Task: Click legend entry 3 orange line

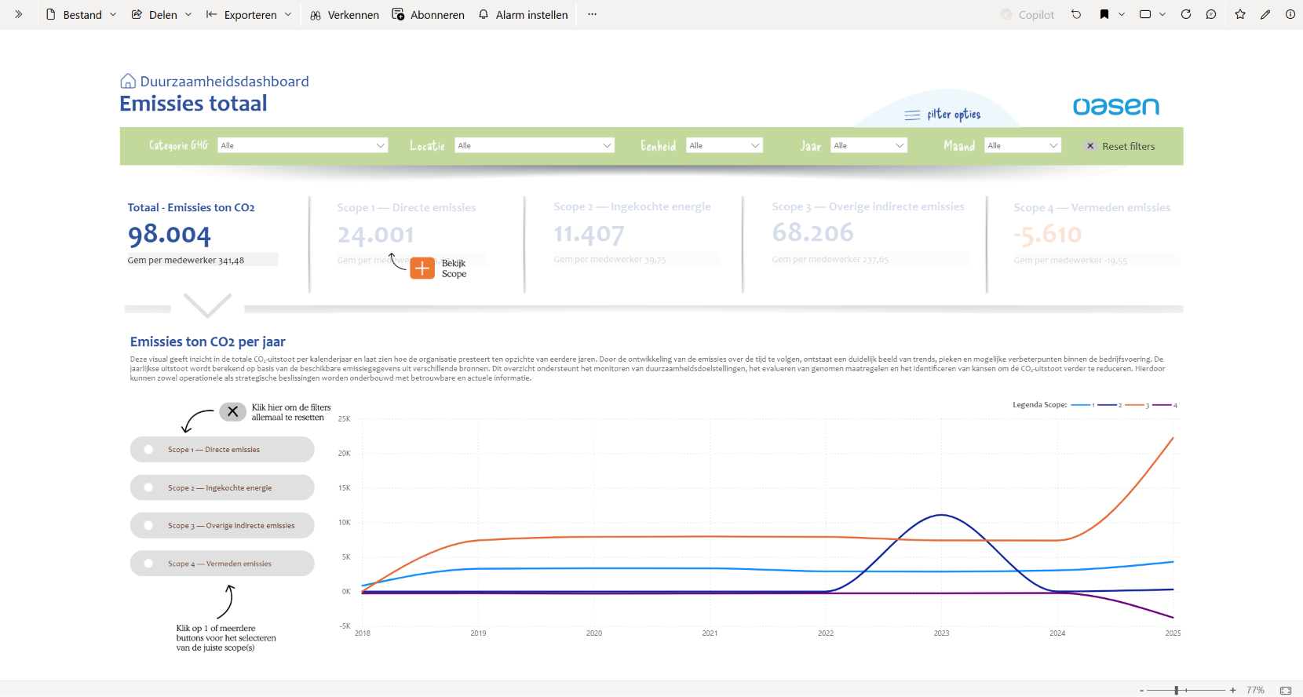Action: pyautogui.click(x=1137, y=405)
